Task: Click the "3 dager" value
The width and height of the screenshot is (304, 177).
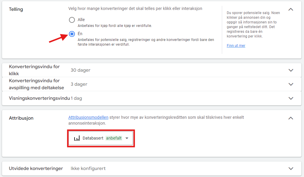Action: point(79,84)
